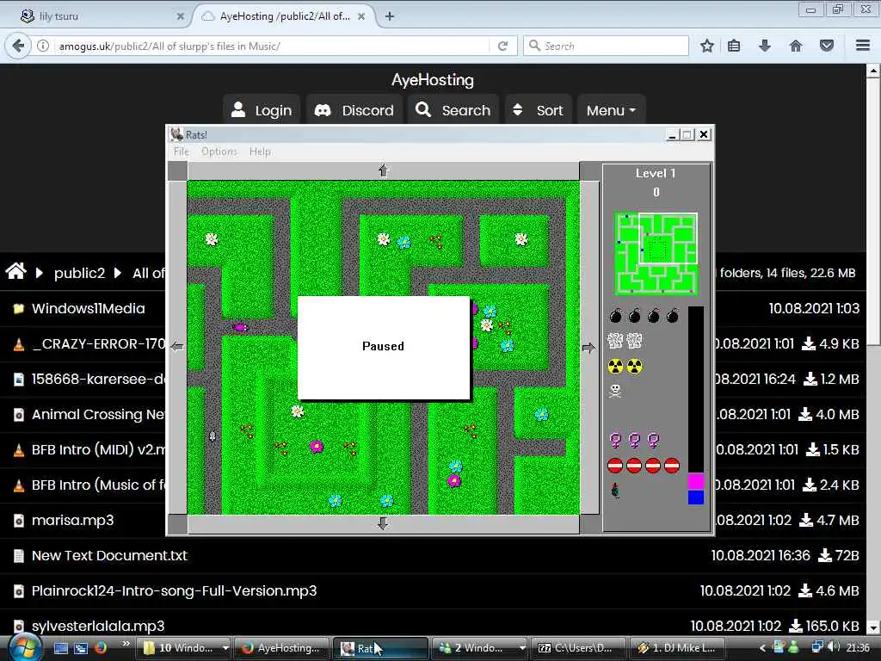Click the down scroll arrow below the Rats playfield
Image resolution: width=881 pixels, height=661 pixels.
pyautogui.click(x=383, y=523)
